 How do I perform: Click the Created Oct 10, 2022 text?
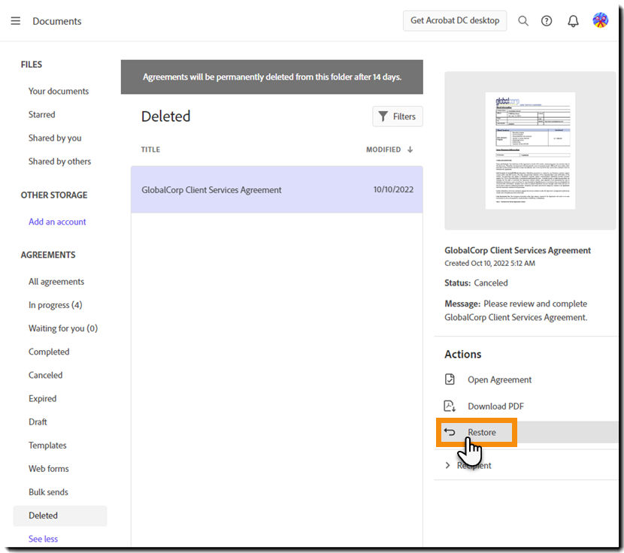click(490, 263)
